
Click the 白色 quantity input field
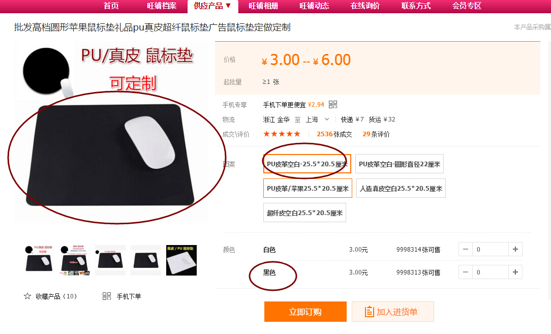coord(491,249)
